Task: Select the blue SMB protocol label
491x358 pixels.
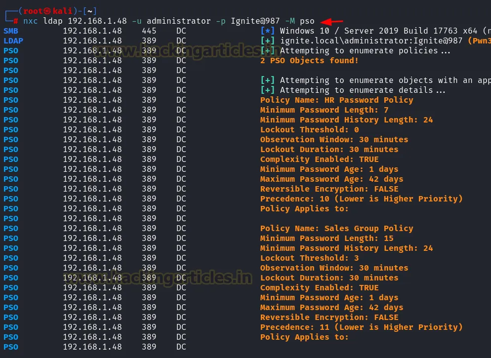Action: point(10,31)
